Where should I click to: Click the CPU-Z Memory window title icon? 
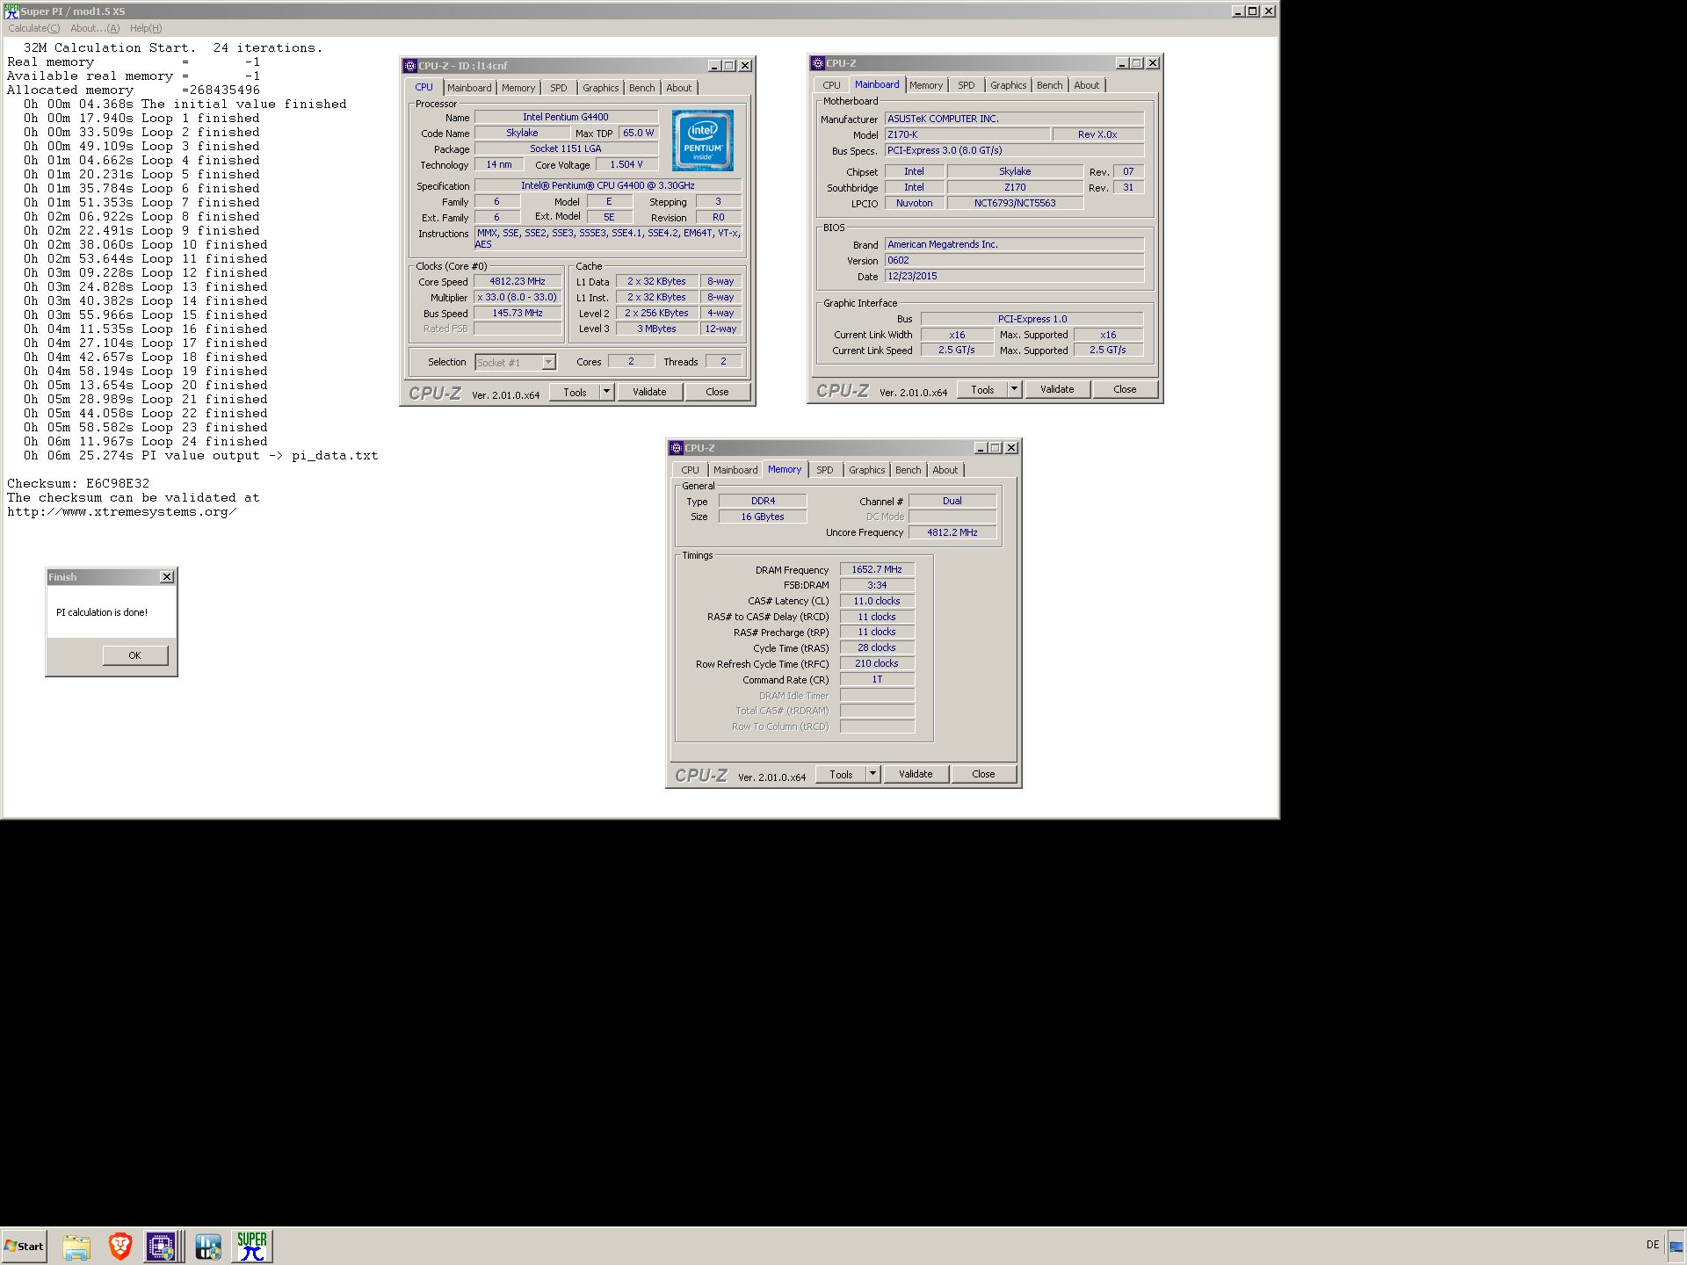677,448
